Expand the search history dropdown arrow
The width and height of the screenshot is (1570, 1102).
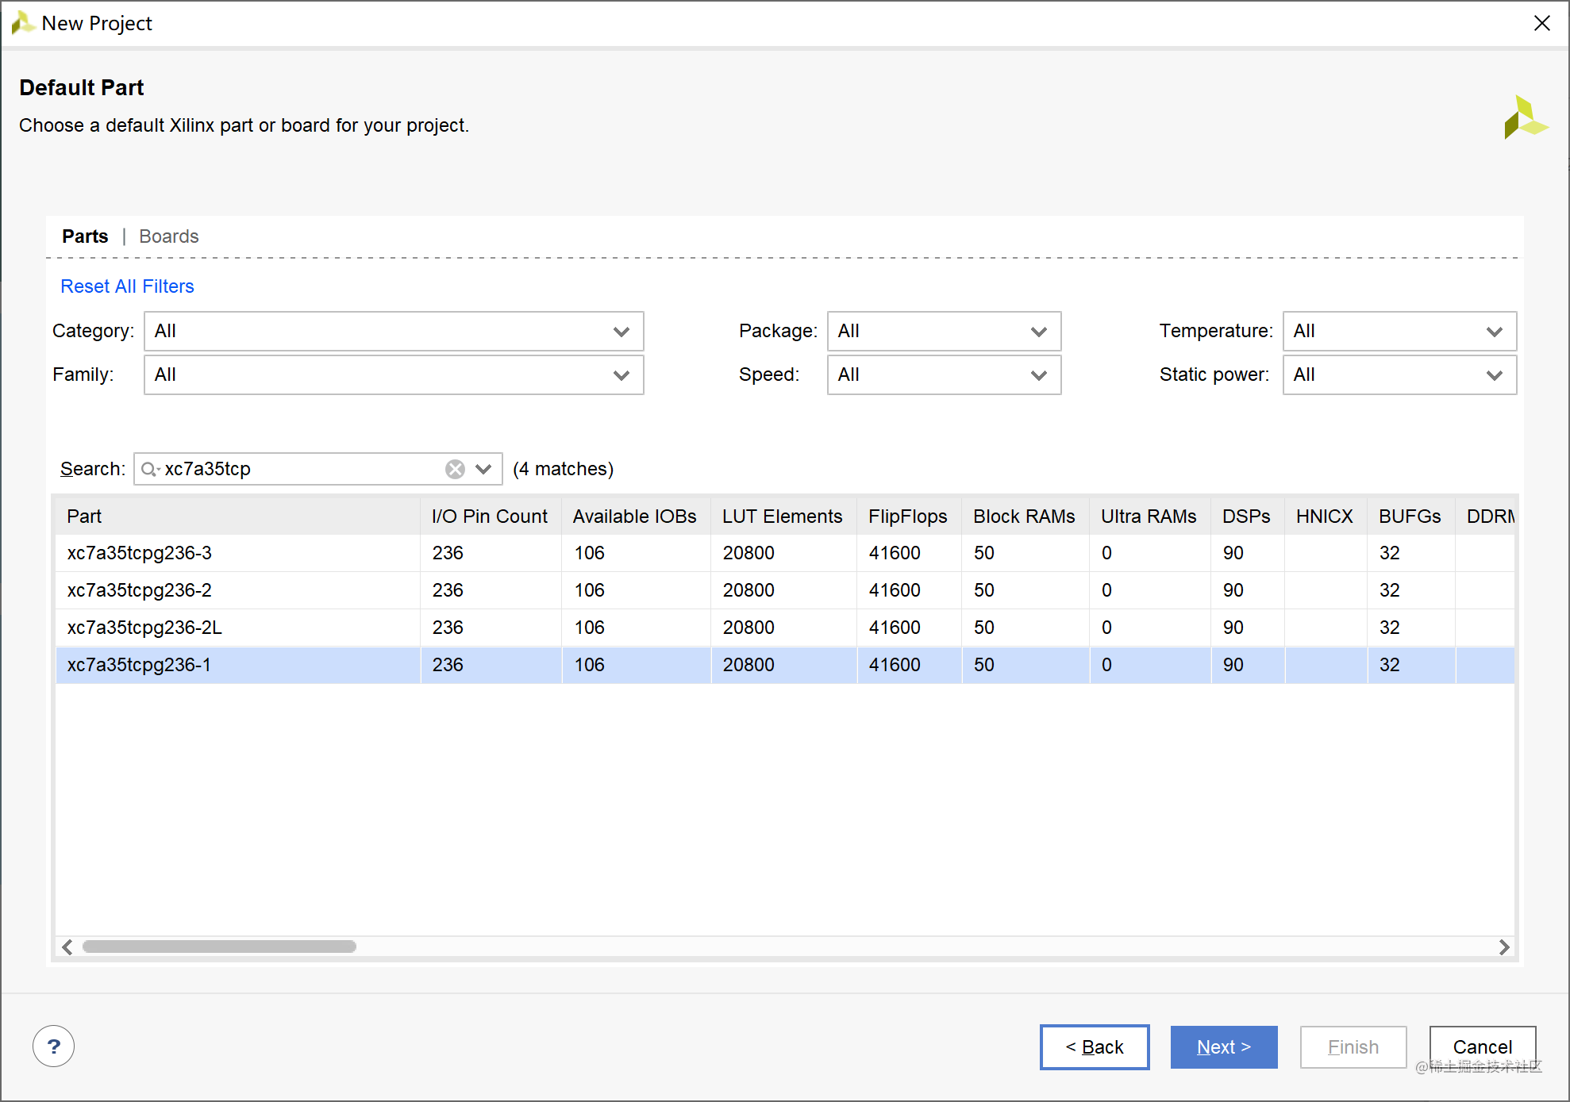(483, 469)
